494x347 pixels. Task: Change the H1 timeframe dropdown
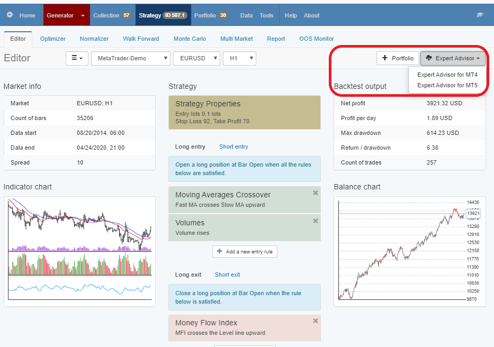(x=239, y=58)
